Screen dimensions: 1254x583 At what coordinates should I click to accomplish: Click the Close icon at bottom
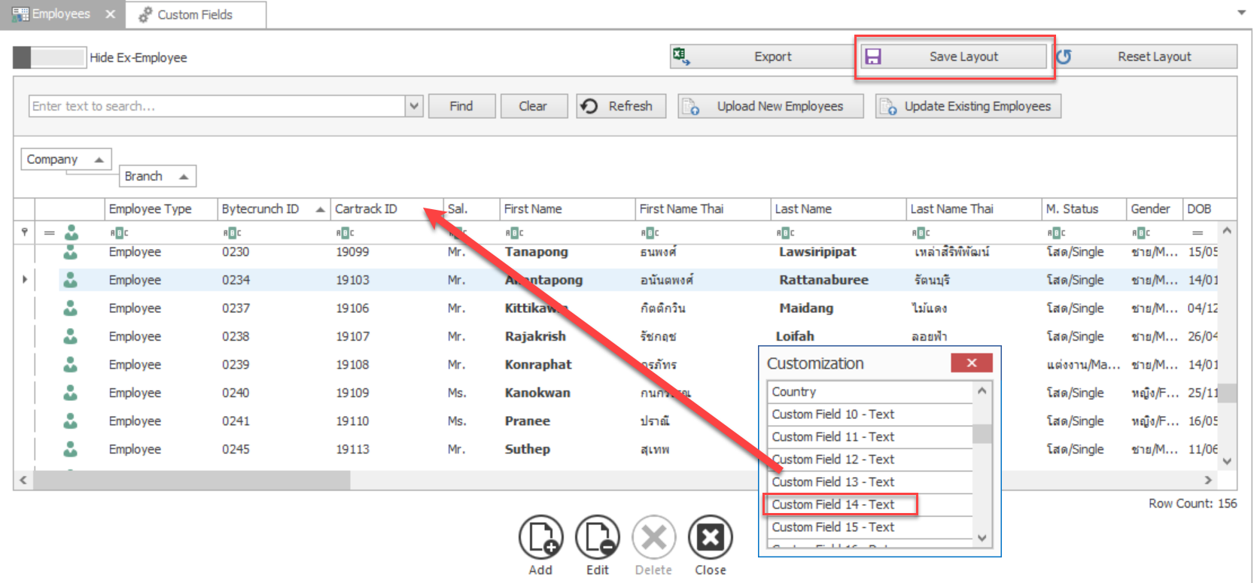[x=710, y=538]
